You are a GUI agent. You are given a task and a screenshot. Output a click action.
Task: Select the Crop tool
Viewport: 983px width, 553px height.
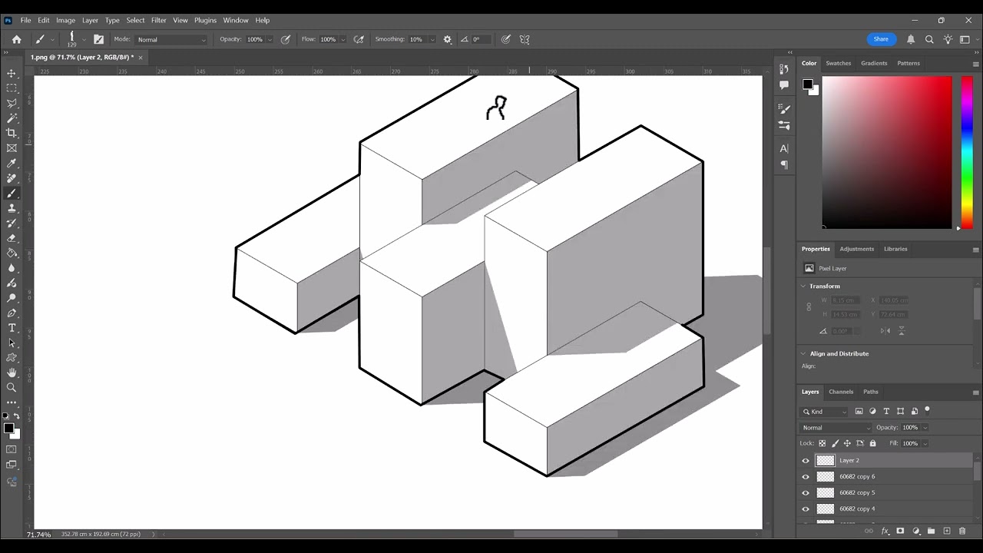12,133
